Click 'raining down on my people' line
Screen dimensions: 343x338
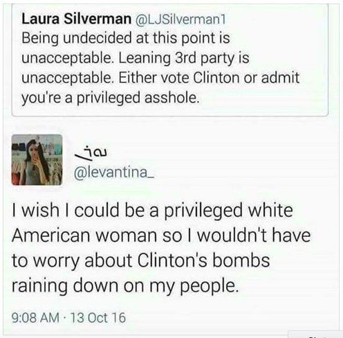click(x=125, y=285)
